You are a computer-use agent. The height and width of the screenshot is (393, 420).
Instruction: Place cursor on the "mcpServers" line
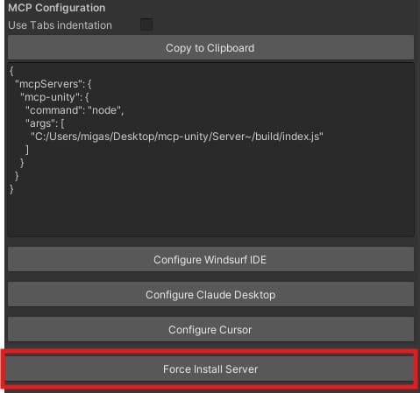tap(53, 84)
